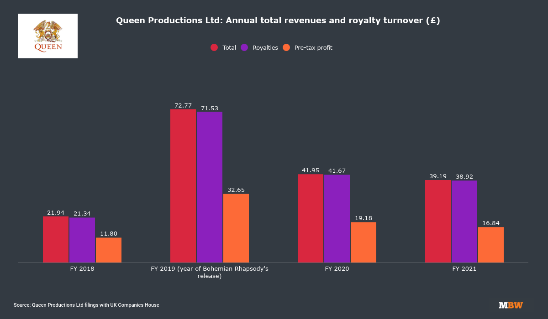Image resolution: width=548 pixels, height=319 pixels.
Task: Toggle the Total series legend marker
Action: 214,47
